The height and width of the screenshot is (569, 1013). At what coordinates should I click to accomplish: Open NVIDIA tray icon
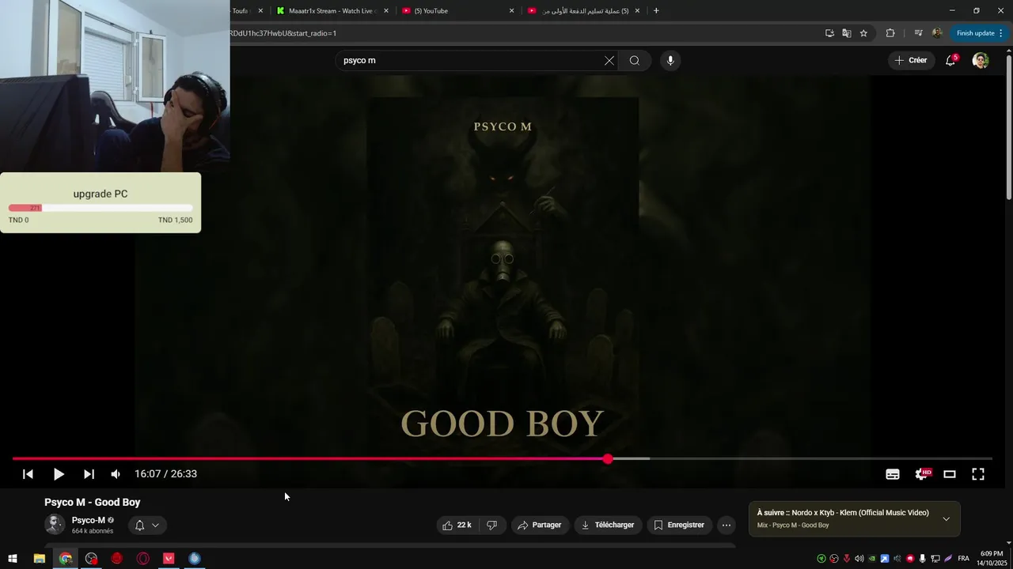tap(872, 559)
